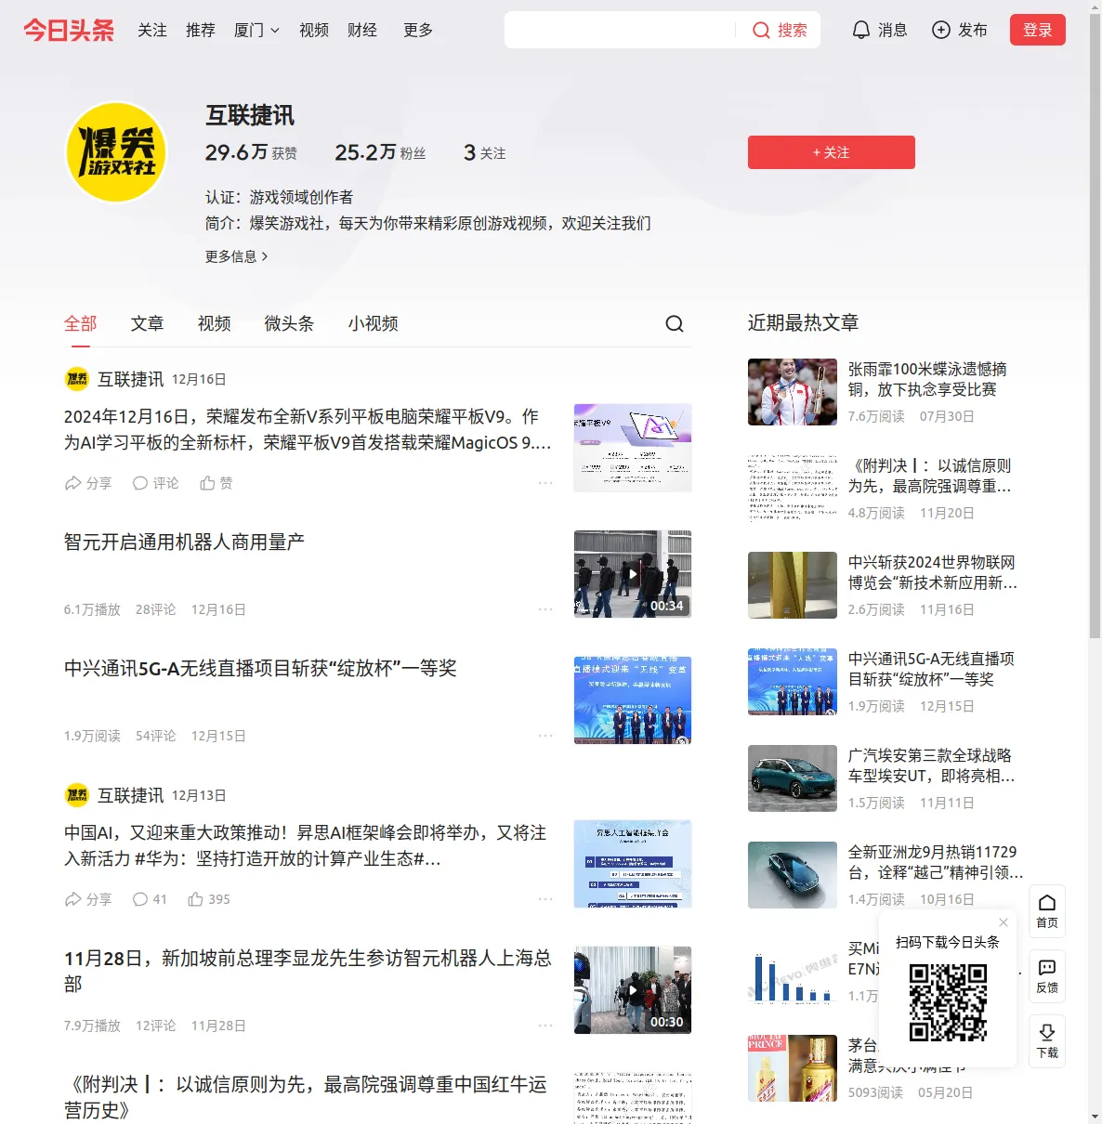
Task: Open 荣耀平板V9 post thumbnail image
Action: coord(633,448)
